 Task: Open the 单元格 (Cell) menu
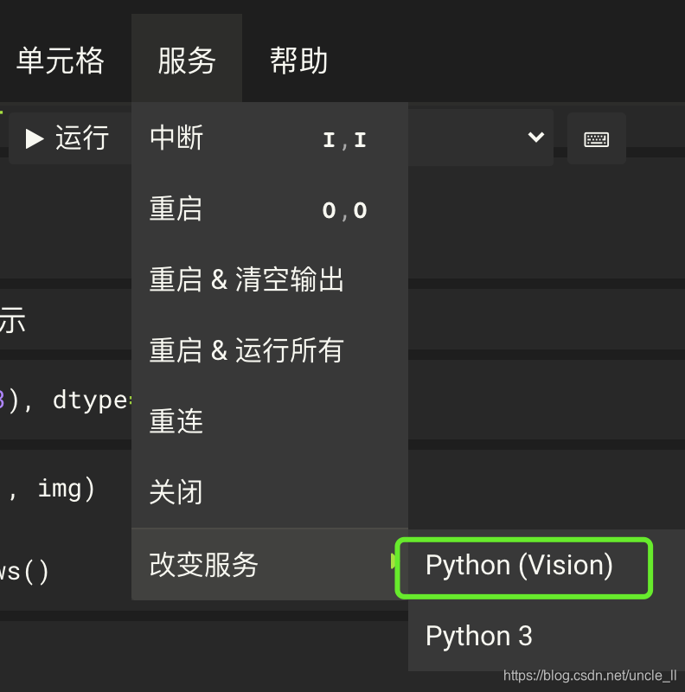click(x=61, y=59)
